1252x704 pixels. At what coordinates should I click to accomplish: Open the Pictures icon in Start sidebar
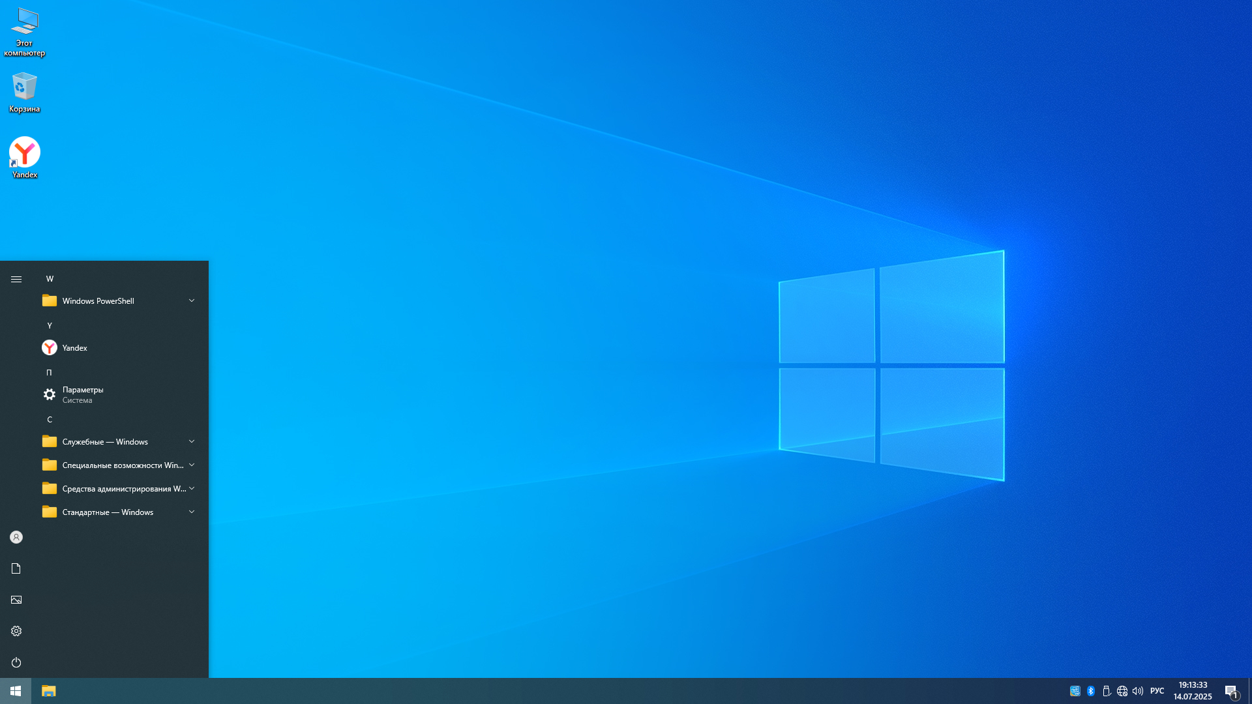pos(16,600)
